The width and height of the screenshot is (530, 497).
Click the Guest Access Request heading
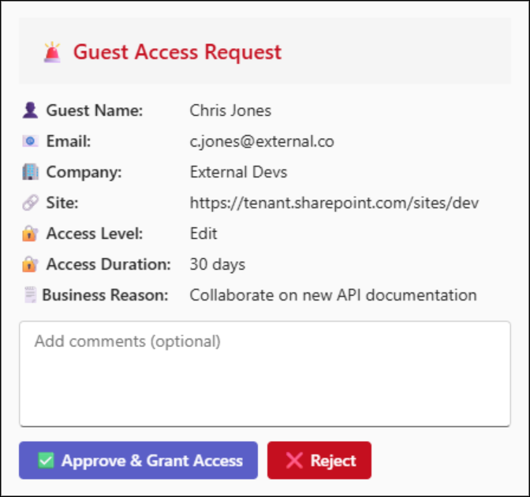(177, 52)
